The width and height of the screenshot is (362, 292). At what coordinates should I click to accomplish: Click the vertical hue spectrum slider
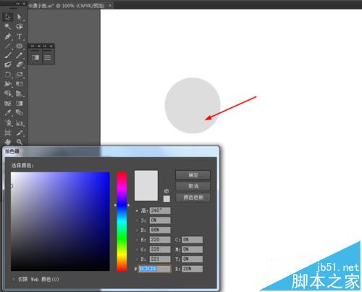click(122, 221)
